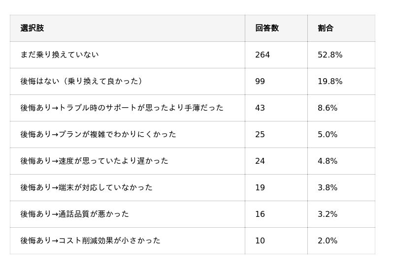
Task: Click the response count 264 cell
Action: (x=263, y=55)
